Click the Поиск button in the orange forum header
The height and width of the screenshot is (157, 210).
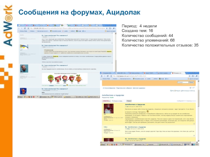click(x=191, y=82)
